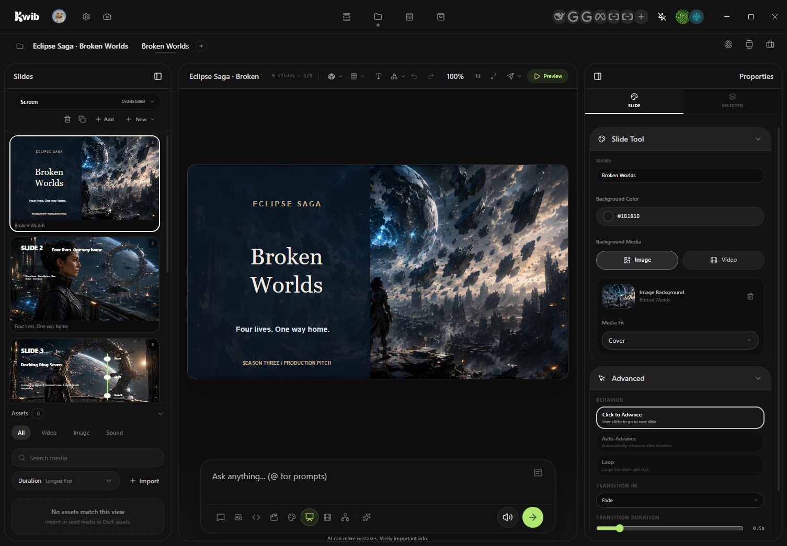Select the SLIDE 2 thumbnail
Image resolution: width=787 pixels, height=546 pixels.
coord(85,284)
